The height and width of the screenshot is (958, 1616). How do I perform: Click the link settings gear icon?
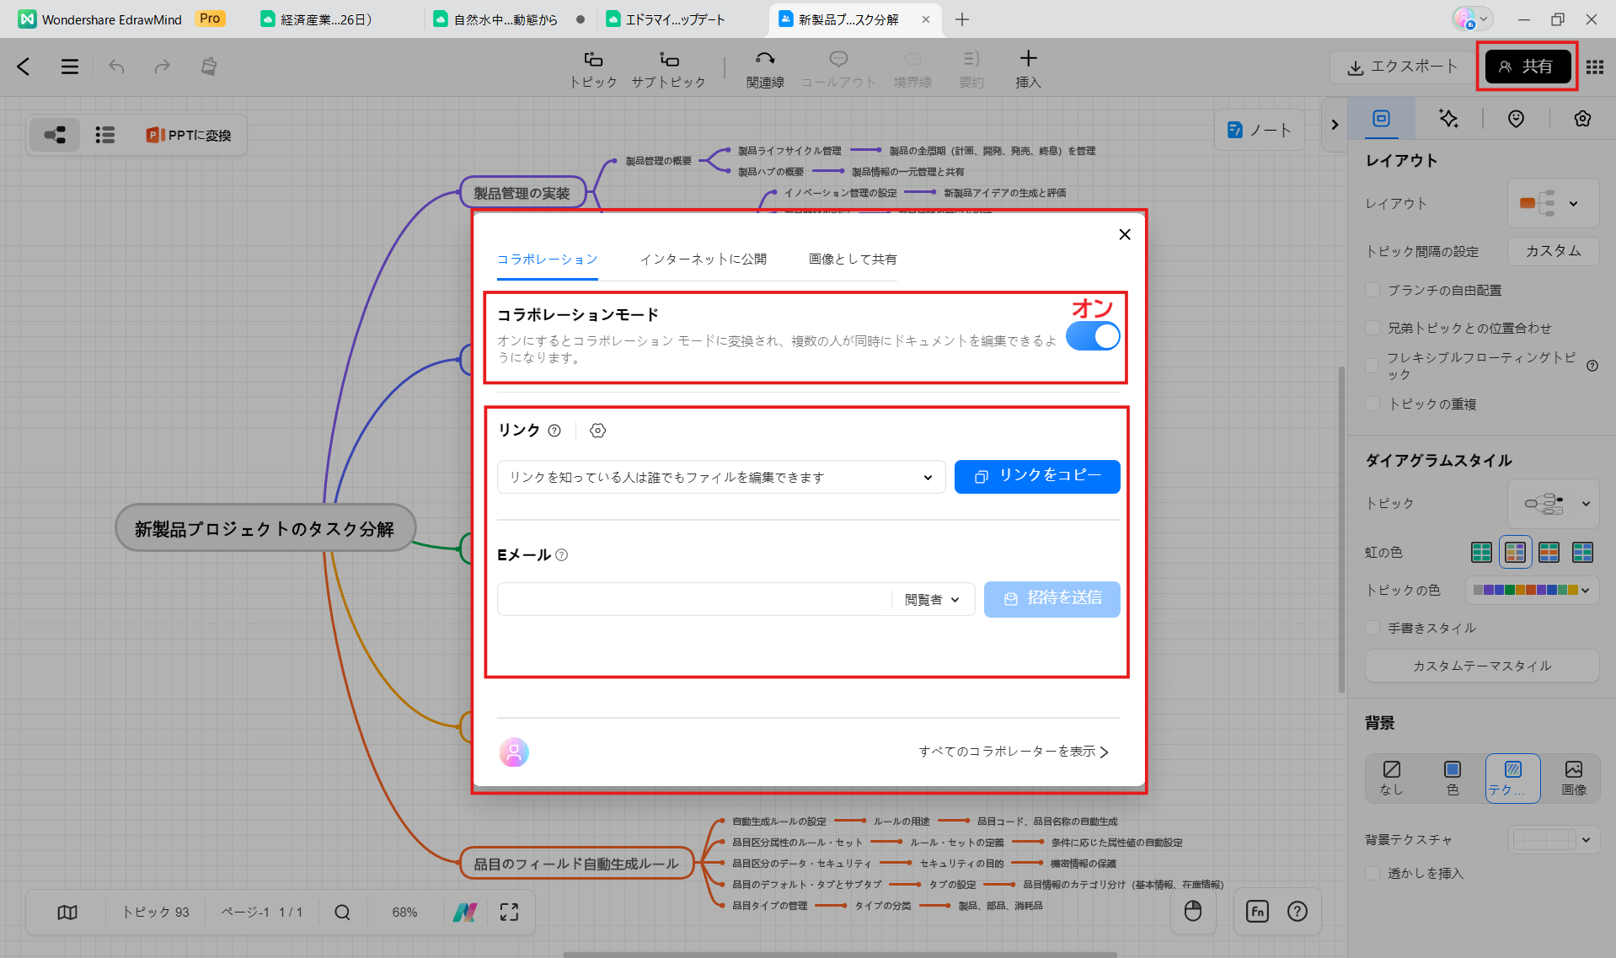pos(597,431)
